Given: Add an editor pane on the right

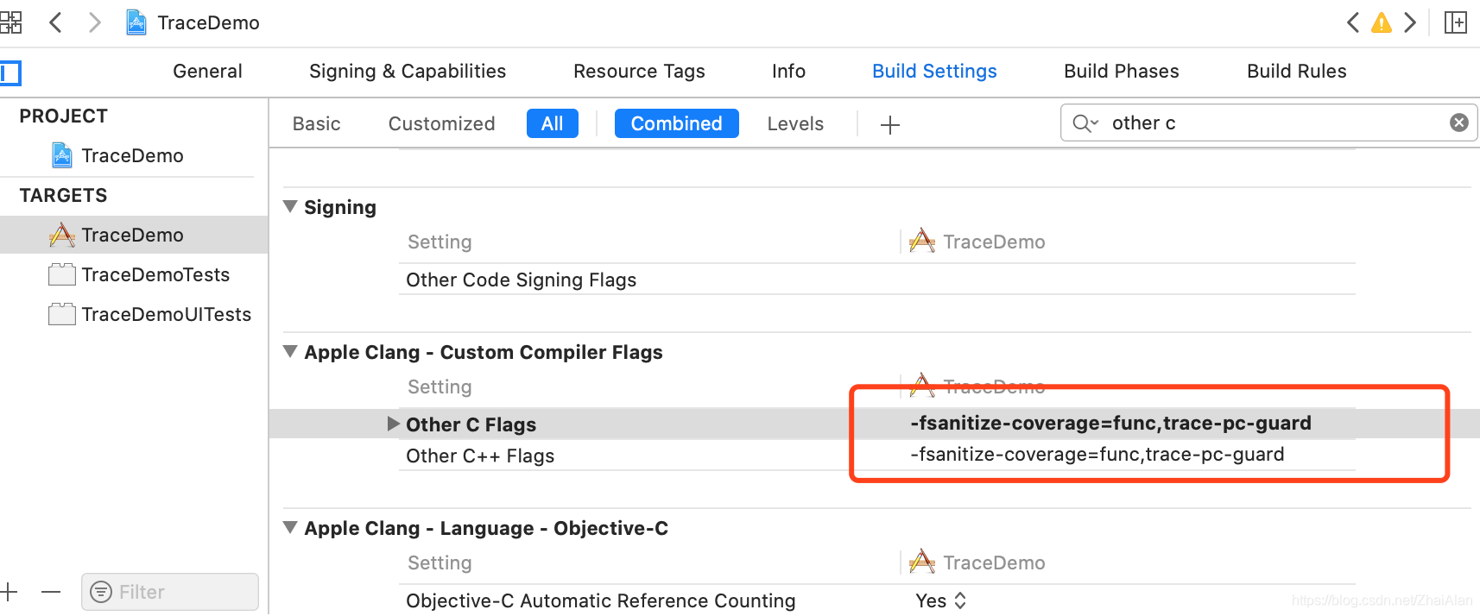Looking at the screenshot, I should tap(1456, 22).
